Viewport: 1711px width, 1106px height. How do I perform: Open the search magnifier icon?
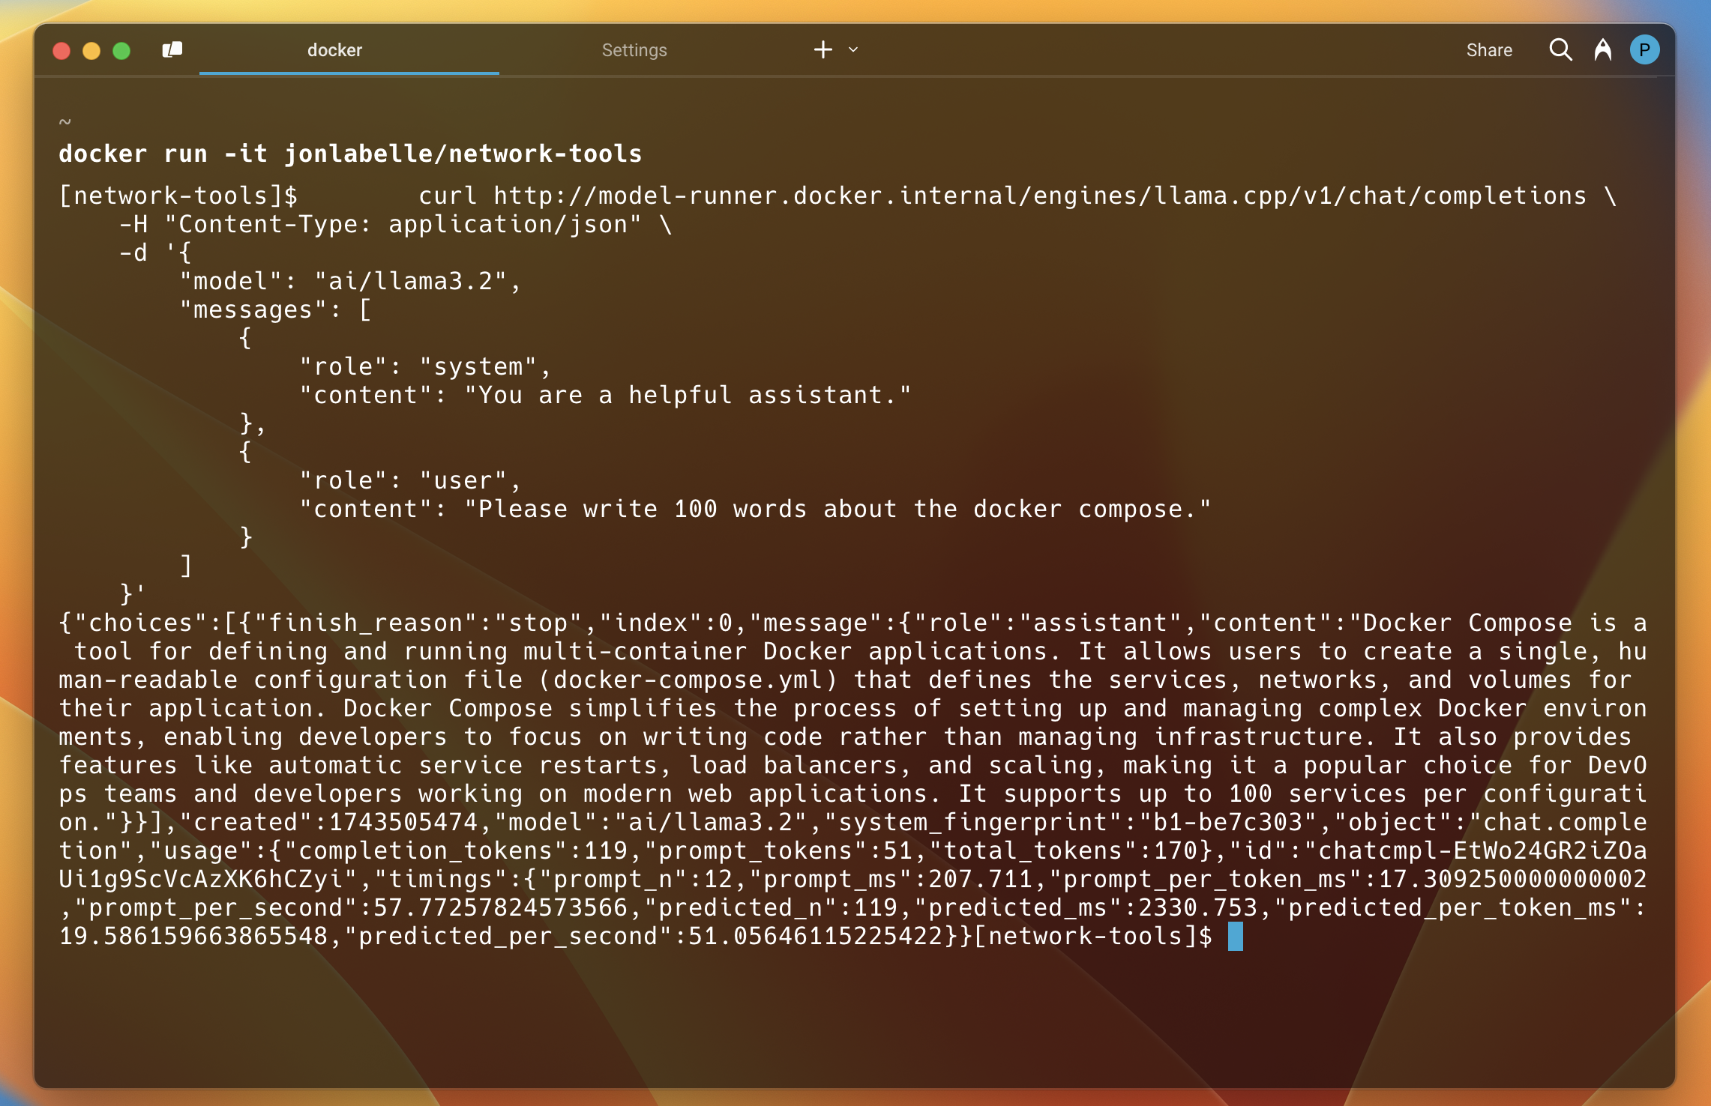click(x=1560, y=50)
